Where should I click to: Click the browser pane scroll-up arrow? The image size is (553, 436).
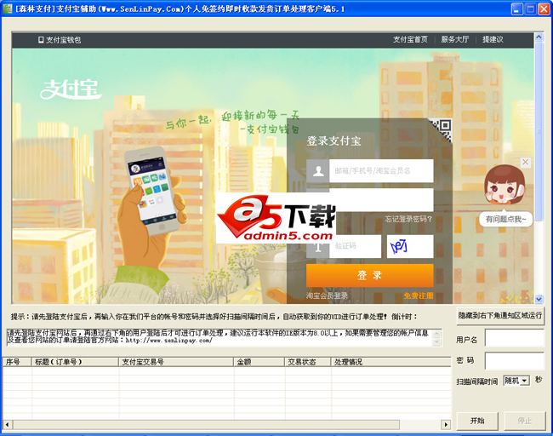coord(539,37)
